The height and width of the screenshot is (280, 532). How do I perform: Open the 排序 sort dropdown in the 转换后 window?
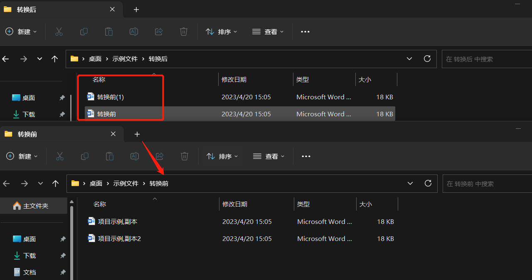[x=222, y=32]
